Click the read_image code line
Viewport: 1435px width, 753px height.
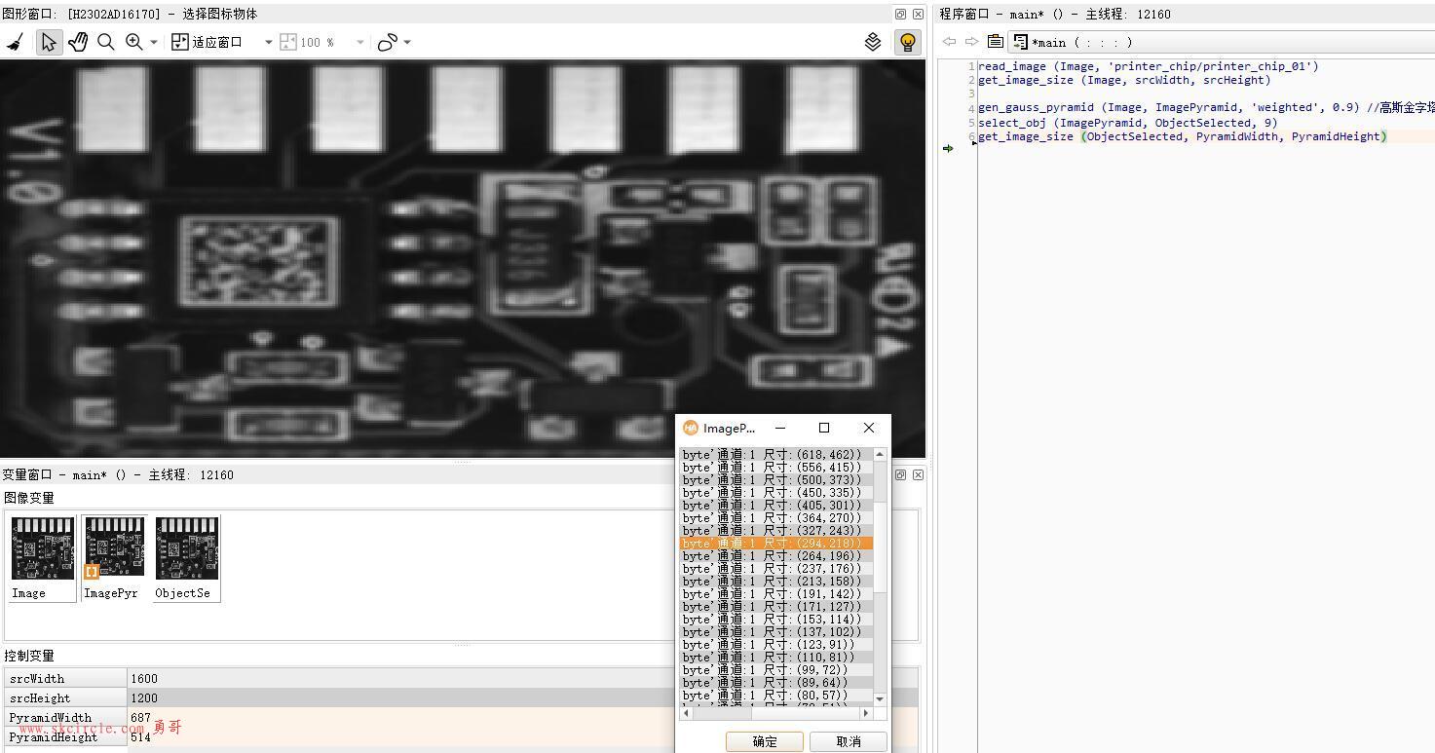tap(1148, 66)
